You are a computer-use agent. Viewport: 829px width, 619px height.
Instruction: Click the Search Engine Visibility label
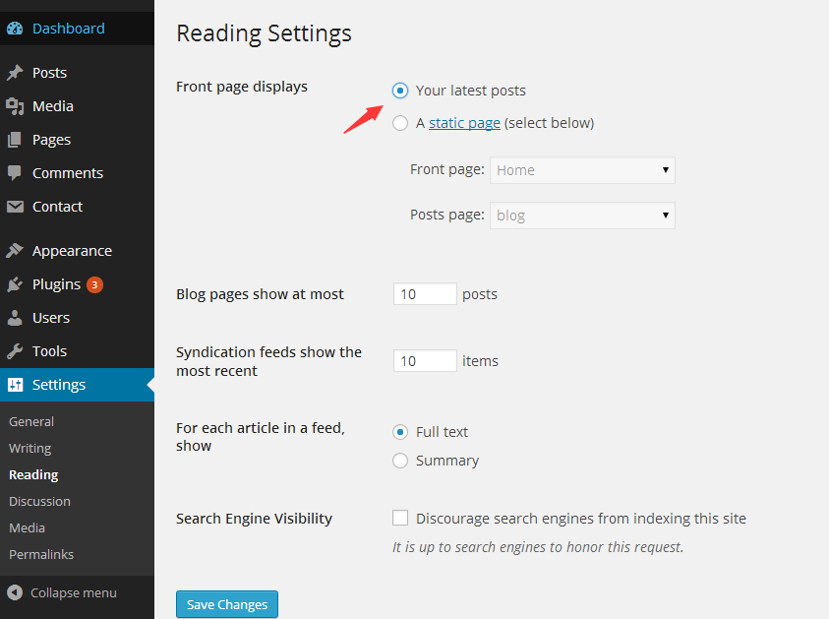(254, 519)
